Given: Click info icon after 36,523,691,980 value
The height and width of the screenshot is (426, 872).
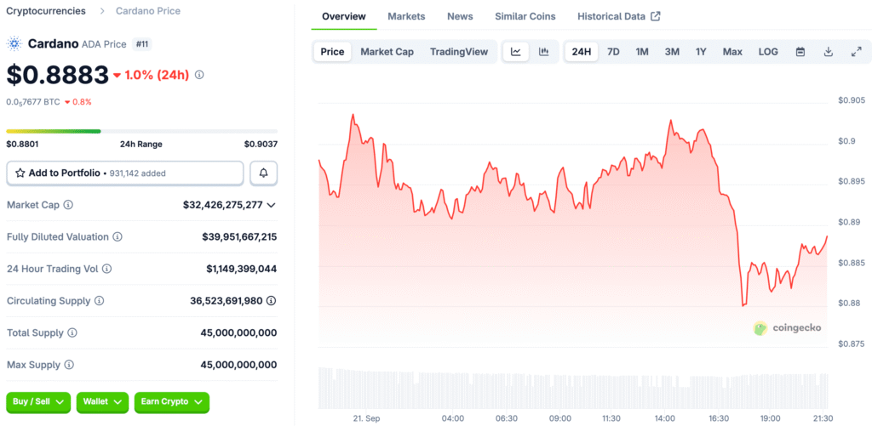Looking at the screenshot, I should (x=271, y=301).
